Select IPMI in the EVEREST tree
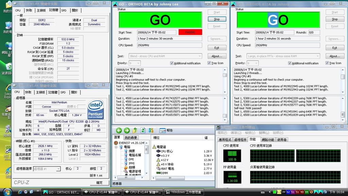Screen dimensions: 348x196 (129, 163)
